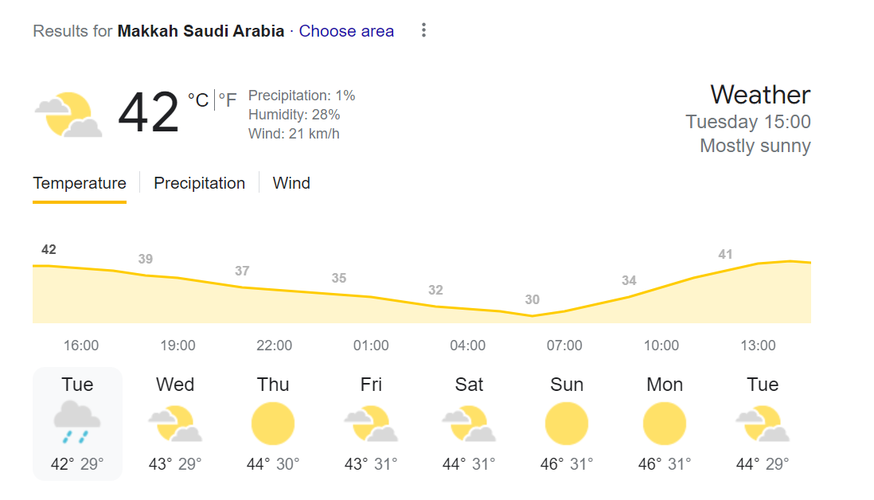Click the 07:00 point on temperature graph

tap(564, 311)
